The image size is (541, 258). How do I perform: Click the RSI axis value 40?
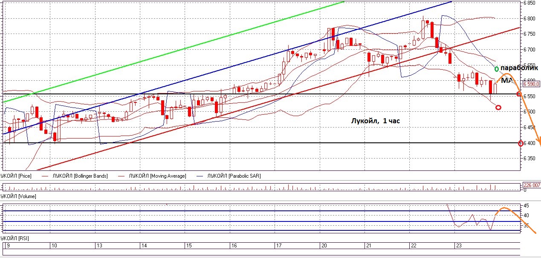[526, 216]
